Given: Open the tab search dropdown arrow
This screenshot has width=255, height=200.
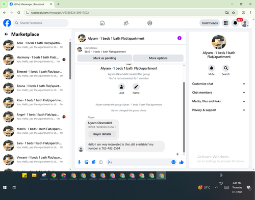Looking at the screenshot, I should (4, 4).
